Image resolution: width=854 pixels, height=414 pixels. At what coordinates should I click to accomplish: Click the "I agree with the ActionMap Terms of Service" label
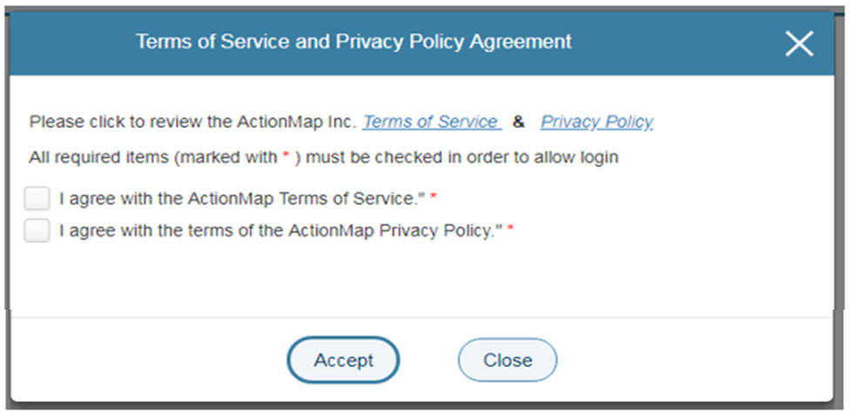click(240, 198)
